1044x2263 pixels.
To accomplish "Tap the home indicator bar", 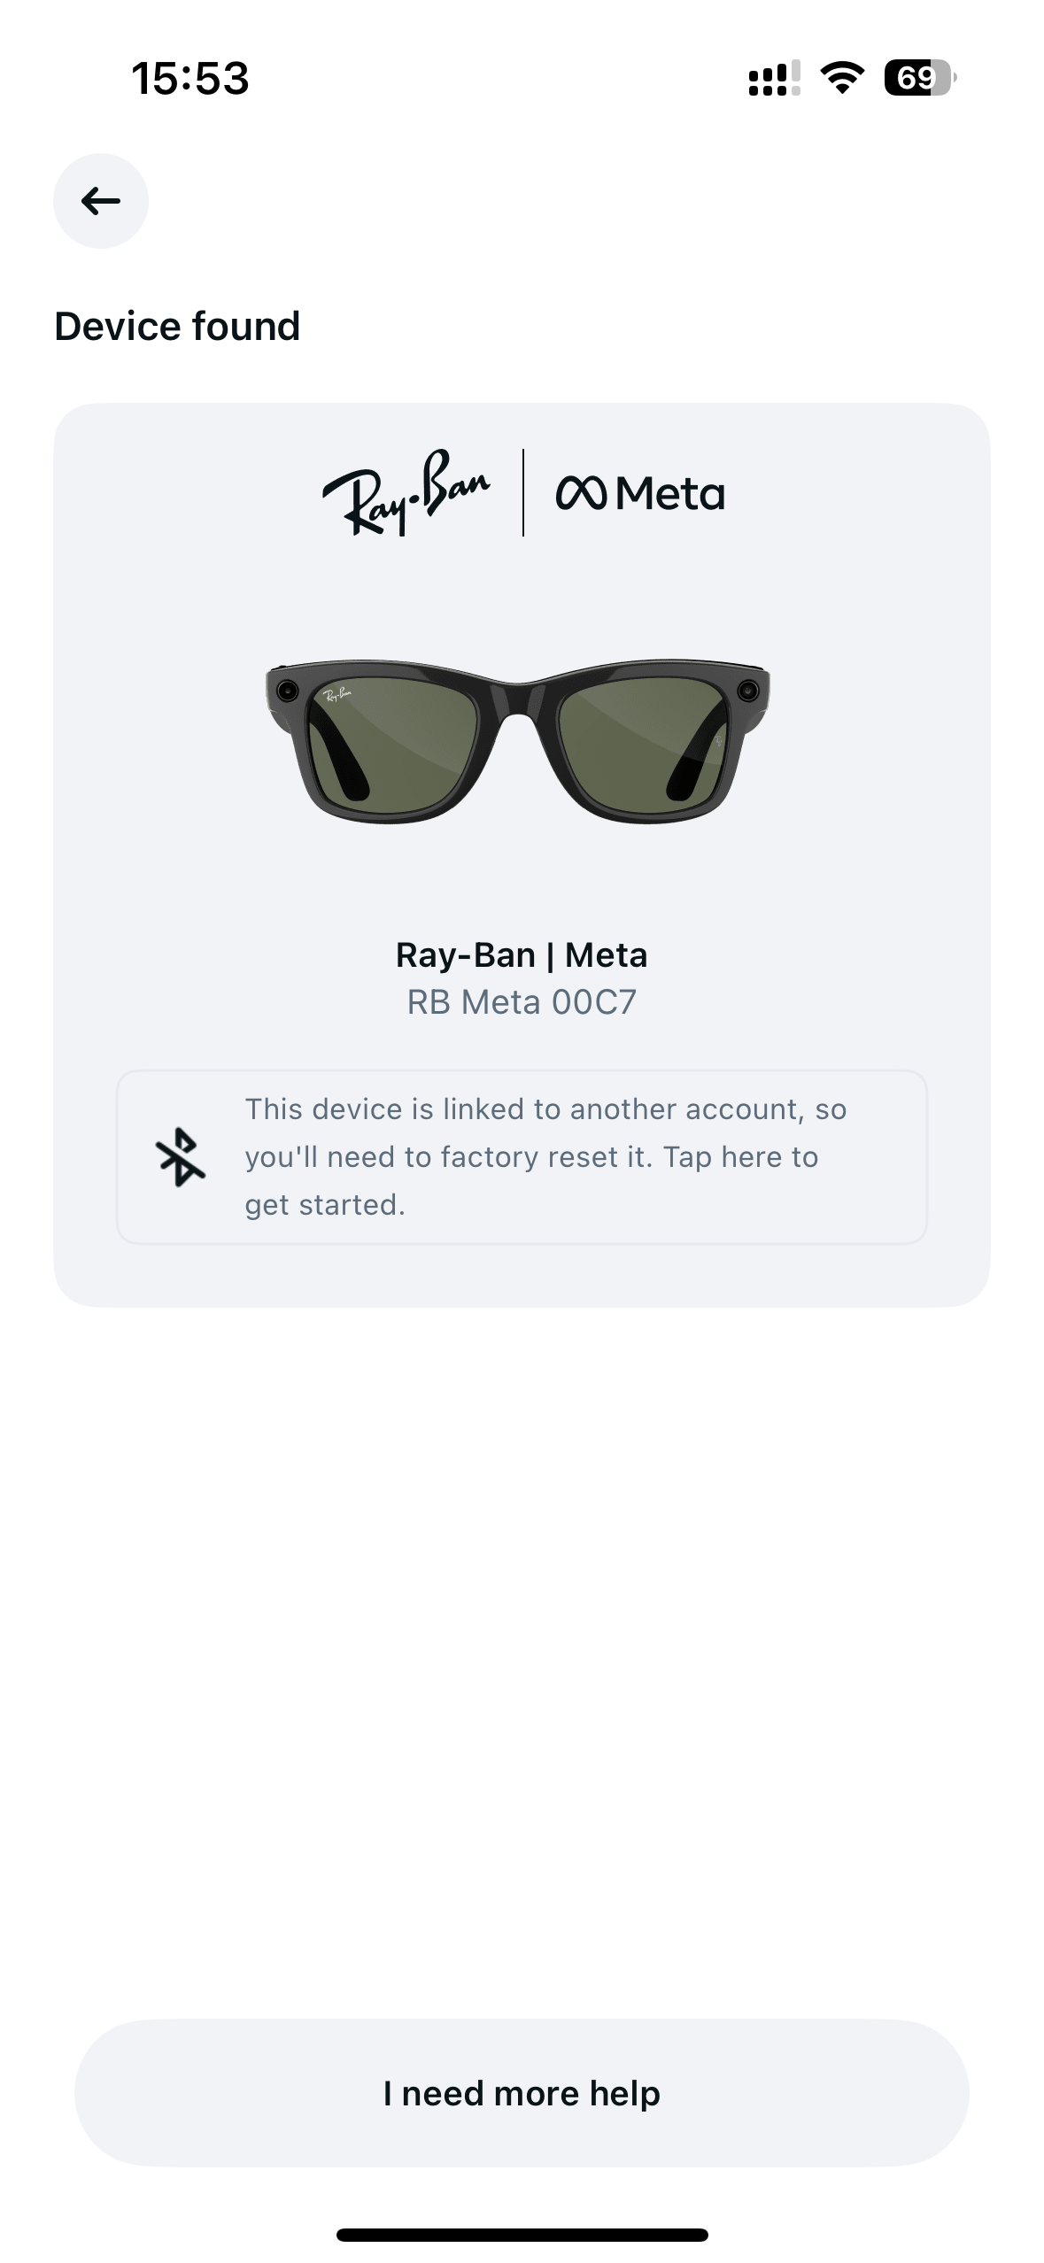I will [x=522, y=2235].
